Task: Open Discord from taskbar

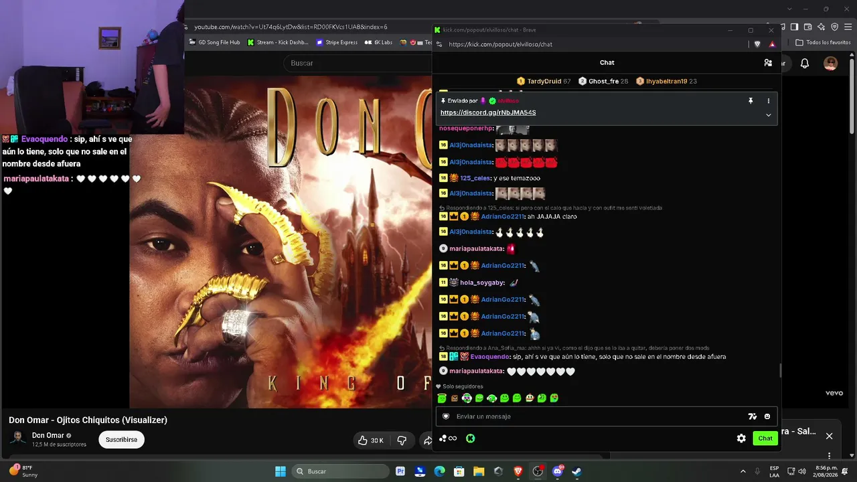Action: click(558, 471)
